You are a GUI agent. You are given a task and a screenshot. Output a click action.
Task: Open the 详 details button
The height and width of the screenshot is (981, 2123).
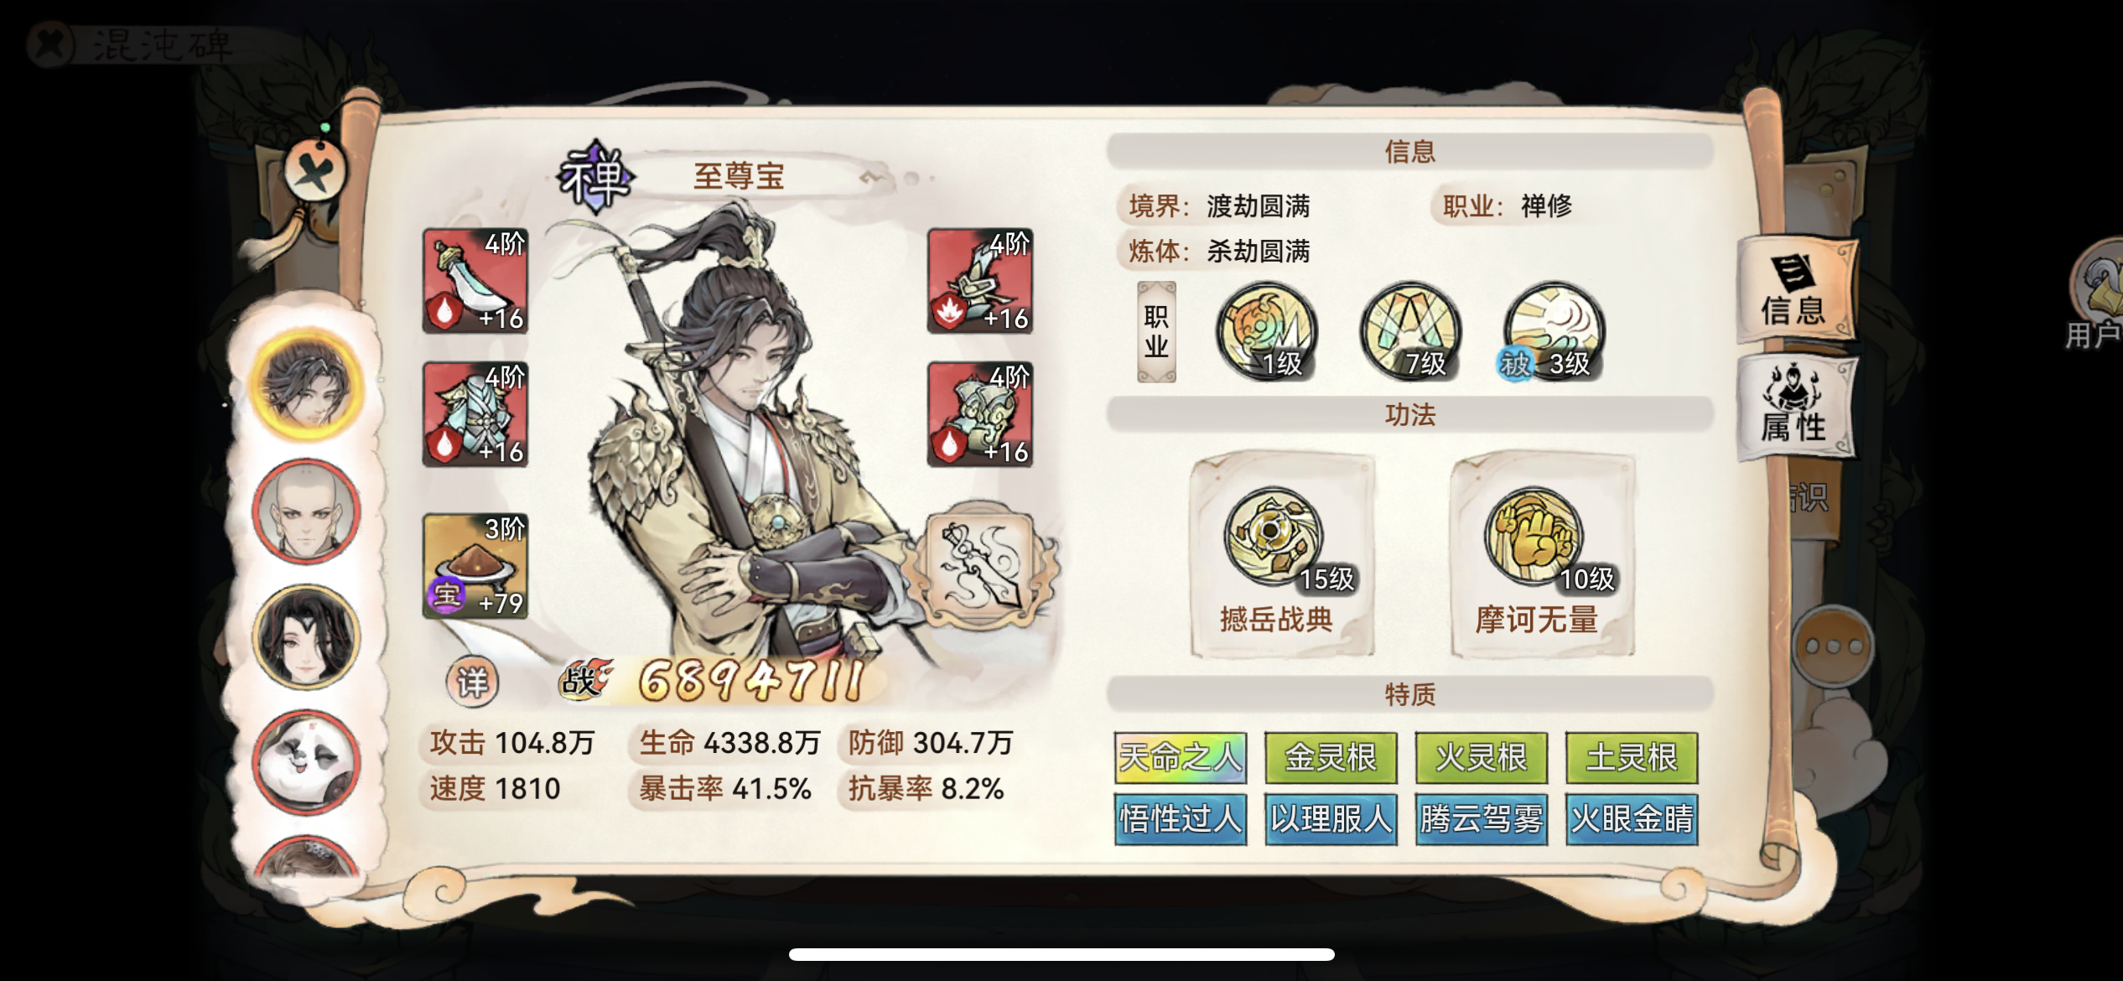click(x=472, y=682)
